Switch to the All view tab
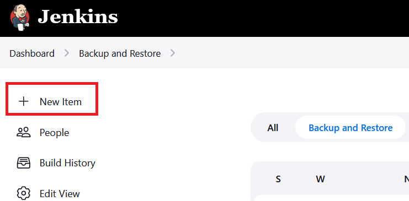Screen dimensions: 409x201 click(x=273, y=128)
